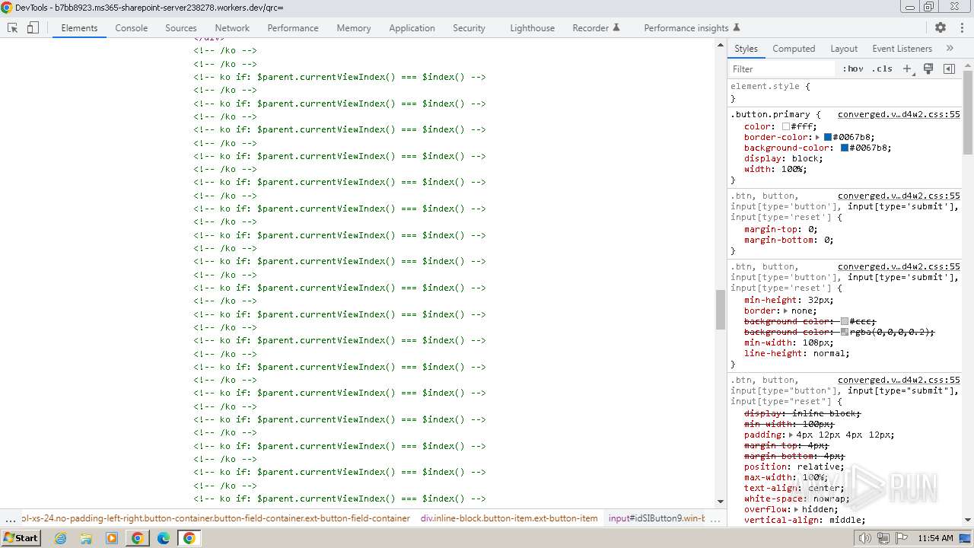Image resolution: width=974 pixels, height=548 pixels.
Task: Open the Windows Start menu
Action: pyautogui.click(x=21, y=538)
